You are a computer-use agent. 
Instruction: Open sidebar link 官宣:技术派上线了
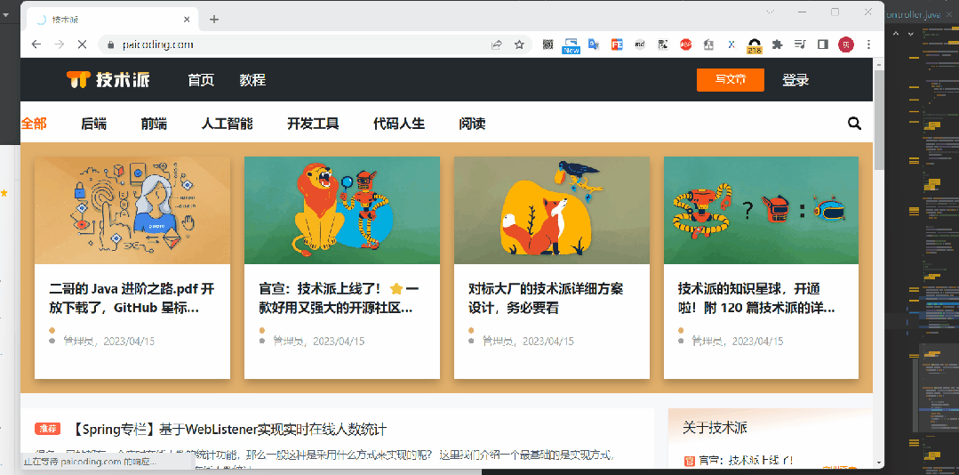[746, 460]
